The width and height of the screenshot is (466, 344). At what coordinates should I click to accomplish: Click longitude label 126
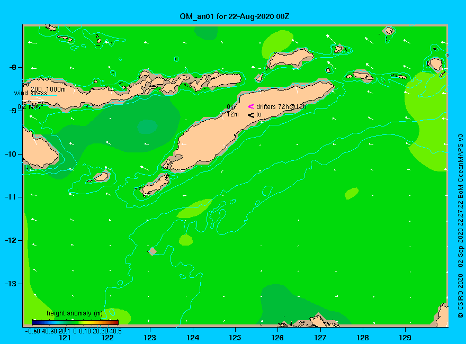click(x=277, y=338)
